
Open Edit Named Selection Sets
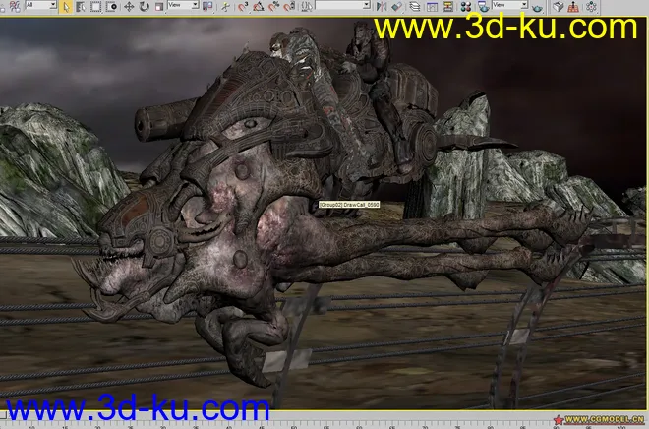click(x=307, y=6)
